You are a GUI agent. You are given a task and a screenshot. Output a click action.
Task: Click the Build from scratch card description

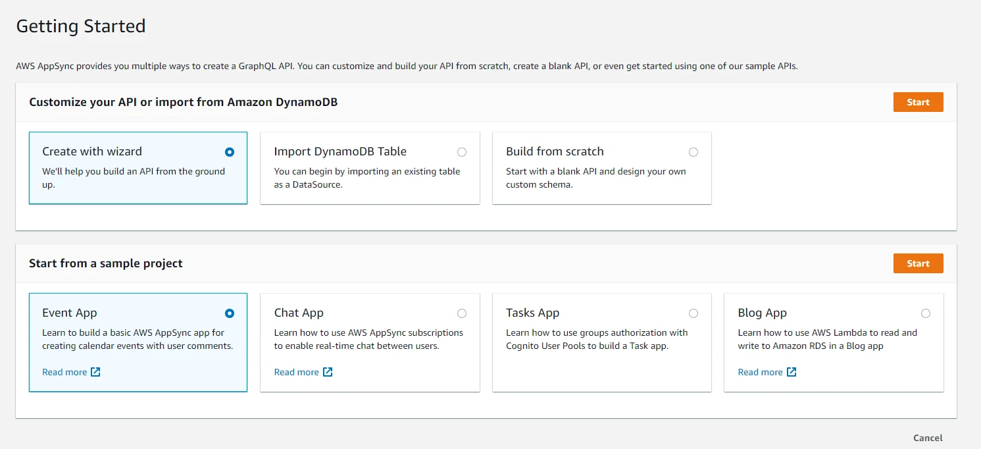pos(595,178)
